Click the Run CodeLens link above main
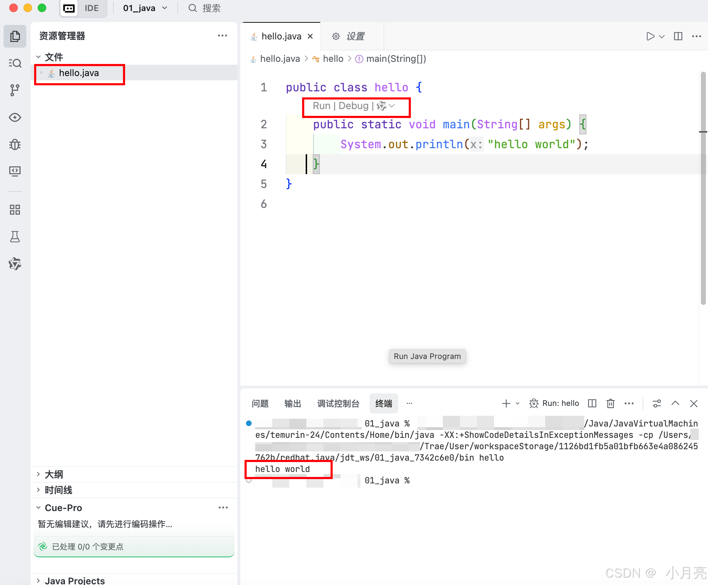The height and width of the screenshot is (585, 708). coord(321,106)
